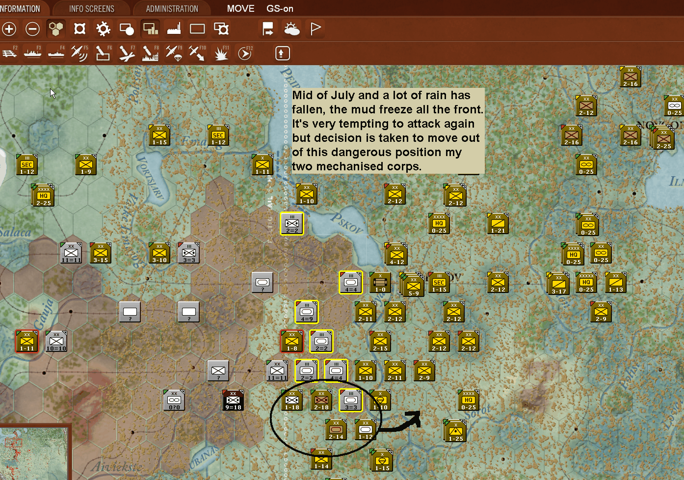684x480 pixels.
Task: Select the 1-18 Soviet unit counter
Action: click(292, 400)
